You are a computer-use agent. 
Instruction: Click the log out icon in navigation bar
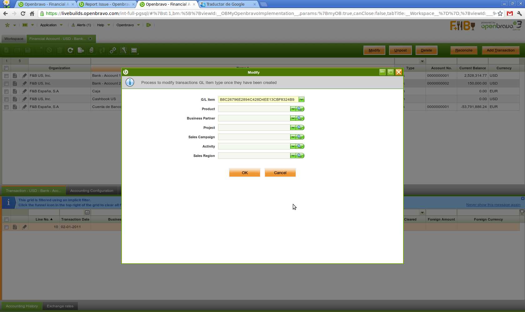click(149, 25)
